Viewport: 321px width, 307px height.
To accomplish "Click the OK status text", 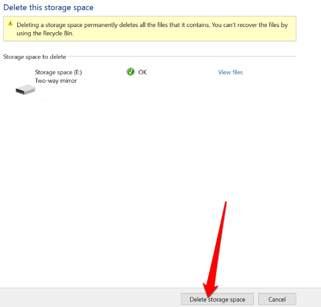I will click(x=142, y=72).
